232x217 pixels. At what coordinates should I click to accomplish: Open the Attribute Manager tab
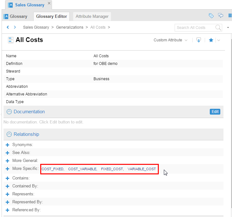[x=92, y=16]
